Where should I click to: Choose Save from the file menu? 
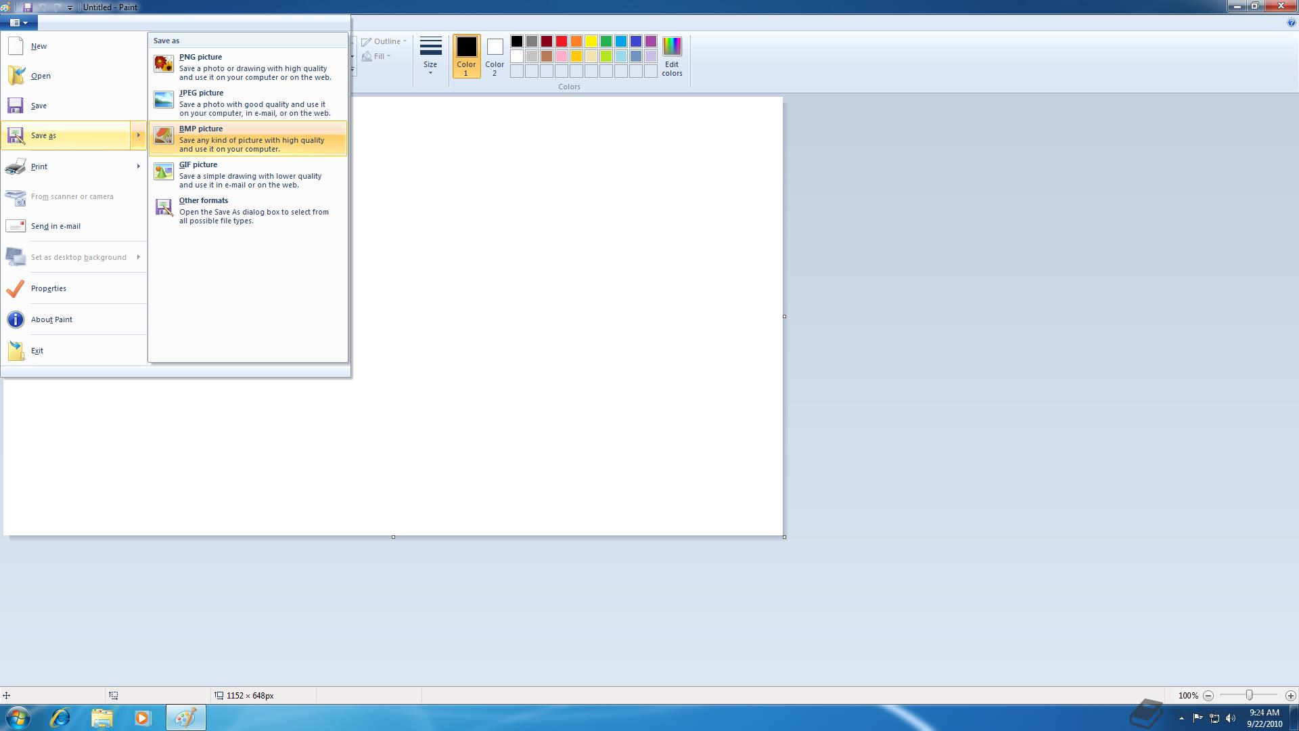[74, 106]
